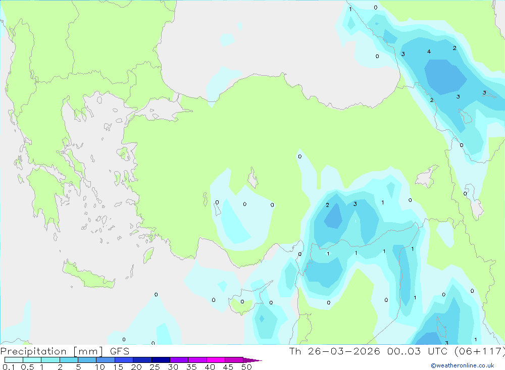Click the forecast date 'Th 26-03-2026'

pos(334,351)
